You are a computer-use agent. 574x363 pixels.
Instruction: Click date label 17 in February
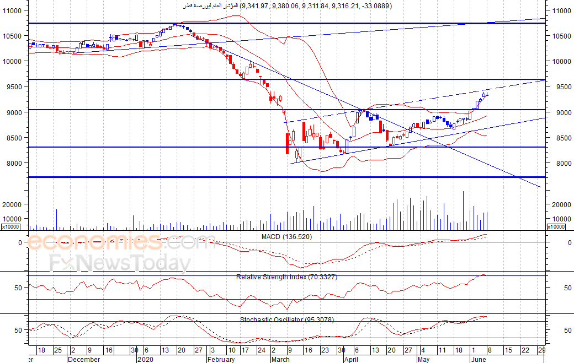[x=245, y=350]
